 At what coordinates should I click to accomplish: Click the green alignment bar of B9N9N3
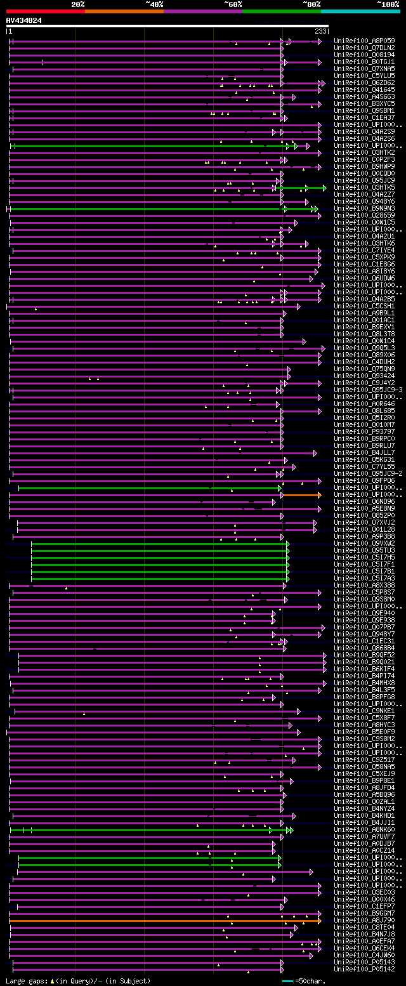[163, 209]
